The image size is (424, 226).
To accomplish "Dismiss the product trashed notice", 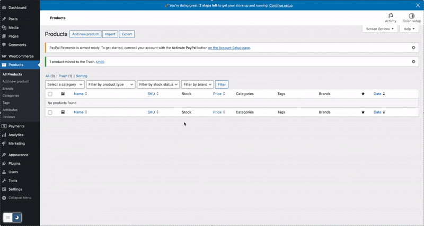I will click(413, 62).
